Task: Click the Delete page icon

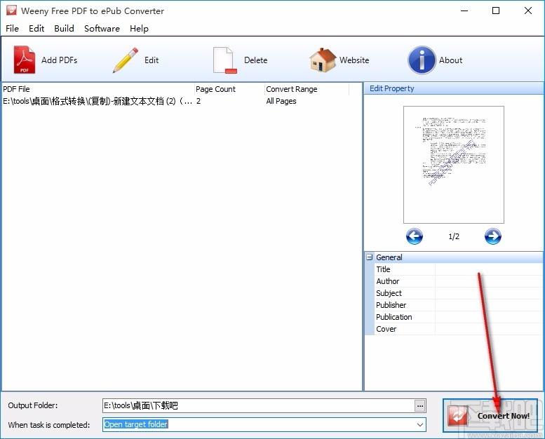Action: [x=224, y=60]
